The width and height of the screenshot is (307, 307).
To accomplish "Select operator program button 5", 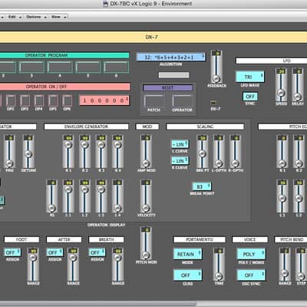I will 88,67.
